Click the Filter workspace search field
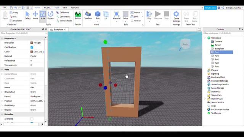The height and width of the screenshot is (137, 244). [223, 33]
